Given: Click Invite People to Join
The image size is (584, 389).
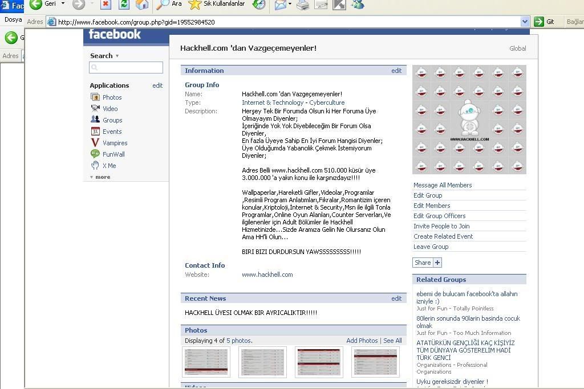Looking at the screenshot, I should (x=441, y=226).
